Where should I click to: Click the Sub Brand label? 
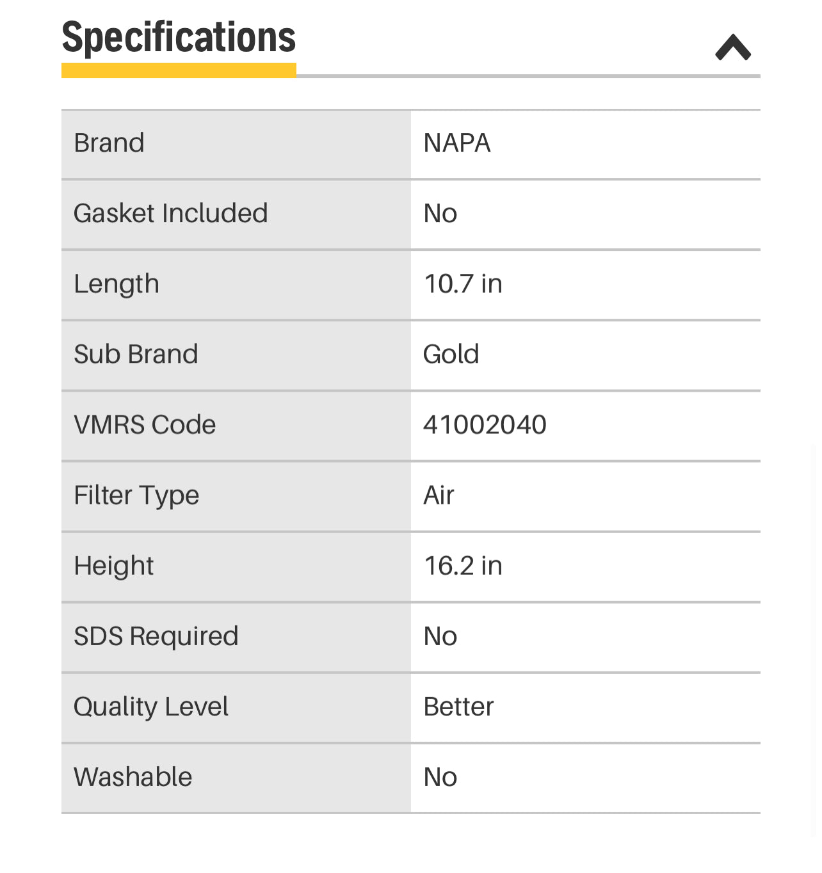click(x=136, y=354)
